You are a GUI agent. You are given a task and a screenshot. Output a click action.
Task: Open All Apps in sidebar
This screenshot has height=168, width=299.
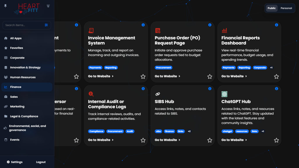[x=27, y=38]
